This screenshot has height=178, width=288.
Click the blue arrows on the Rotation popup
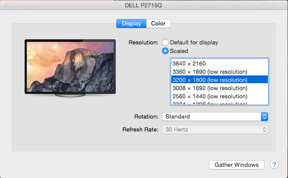[x=264, y=116]
